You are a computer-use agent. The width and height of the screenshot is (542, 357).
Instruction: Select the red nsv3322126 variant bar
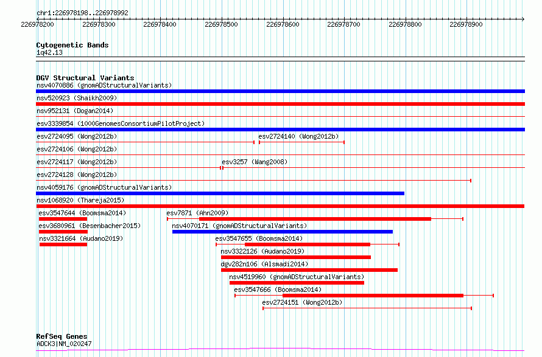(296, 258)
